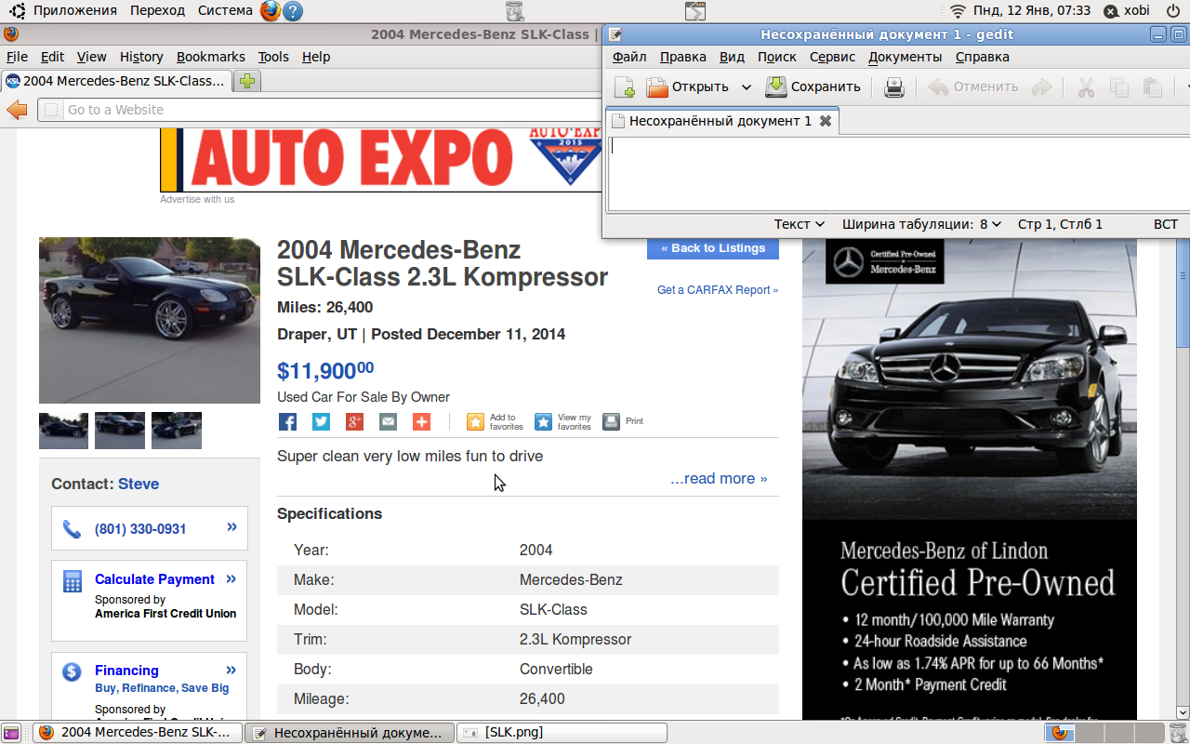Click the View my favorites icon

tap(543, 422)
